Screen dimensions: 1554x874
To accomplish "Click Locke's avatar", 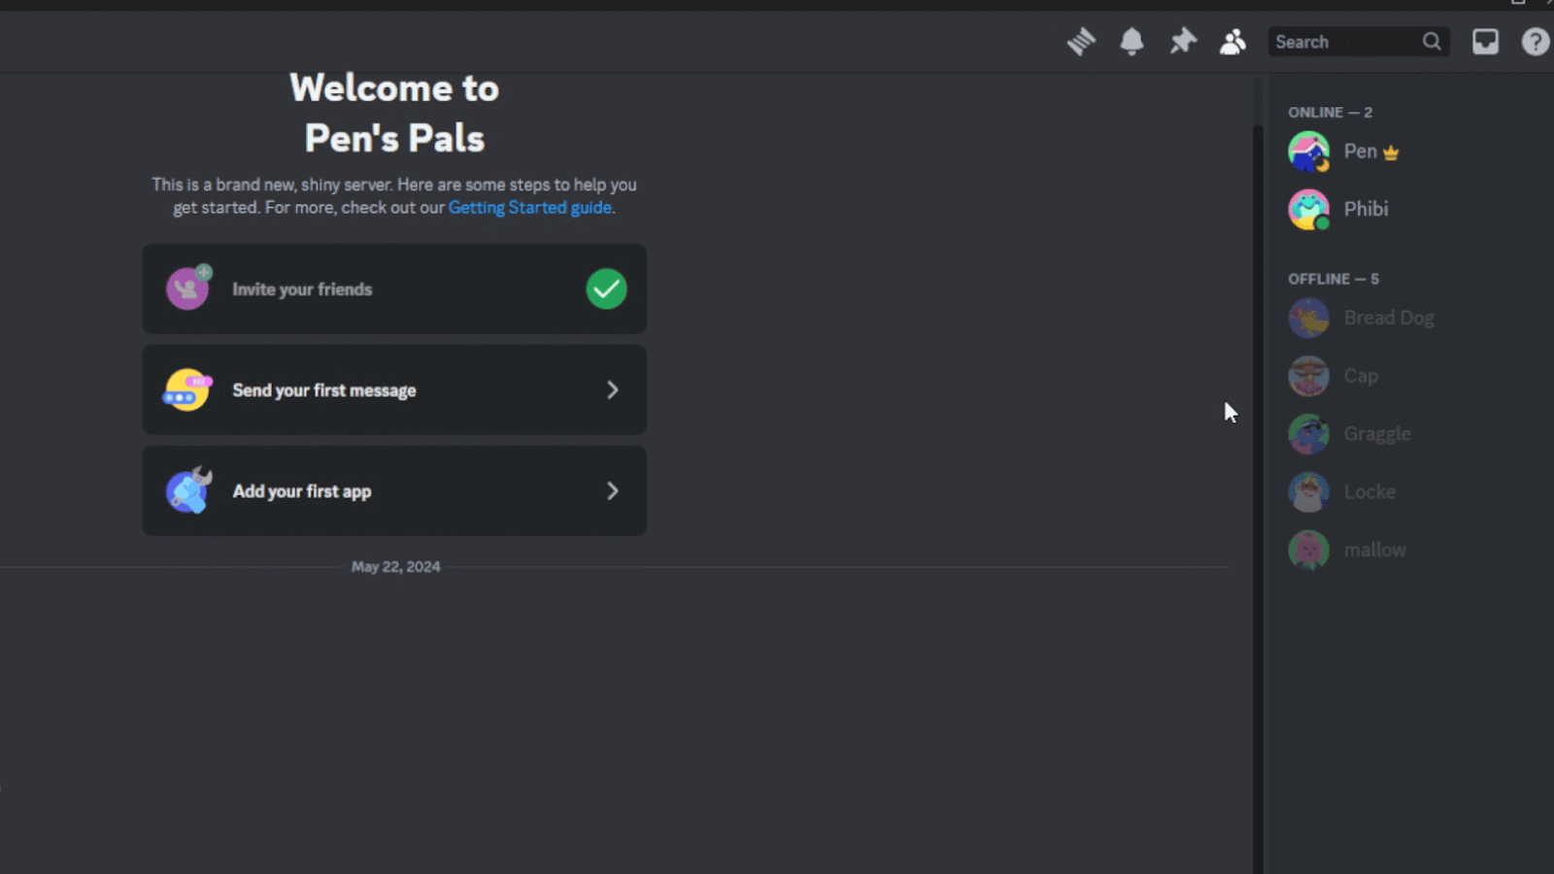I will point(1308,492).
